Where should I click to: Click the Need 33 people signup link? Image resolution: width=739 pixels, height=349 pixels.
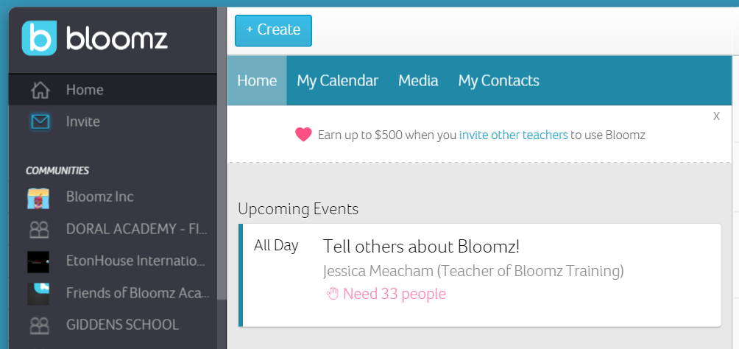click(395, 294)
